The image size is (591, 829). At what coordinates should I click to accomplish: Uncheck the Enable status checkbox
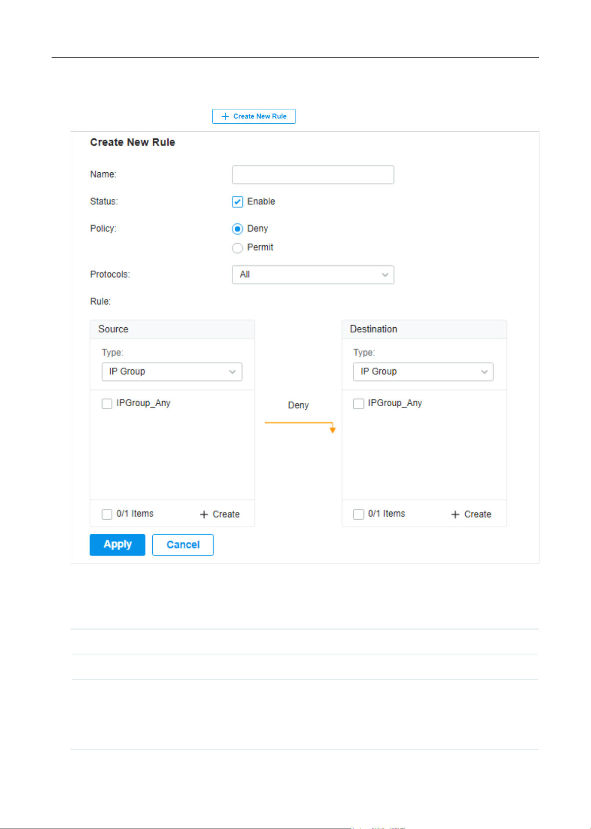pyautogui.click(x=237, y=202)
